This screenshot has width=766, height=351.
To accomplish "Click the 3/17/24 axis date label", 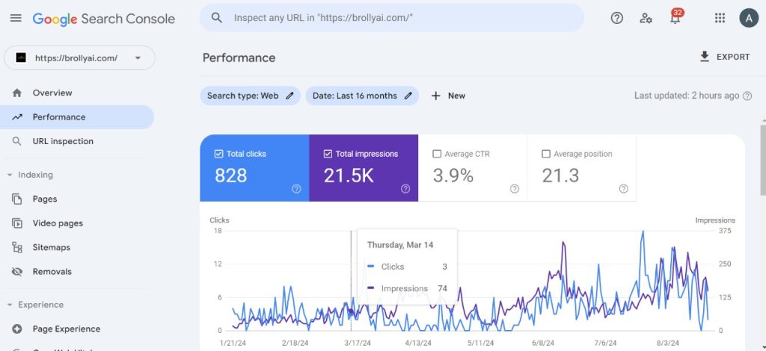I will click(x=358, y=344).
